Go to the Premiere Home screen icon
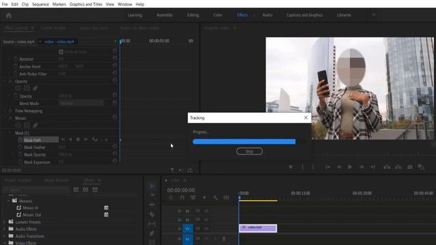The image size is (436, 245). pyautogui.click(x=9, y=15)
